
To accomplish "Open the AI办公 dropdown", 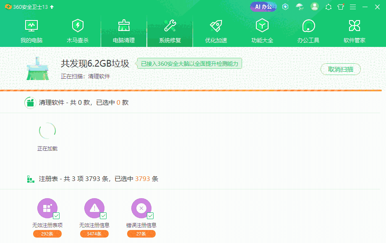I will coord(263,7).
